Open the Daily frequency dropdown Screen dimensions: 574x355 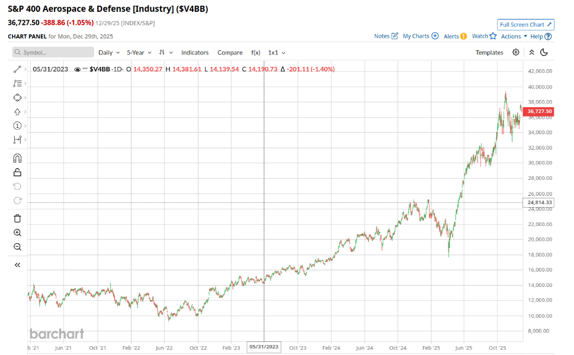click(x=109, y=53)
